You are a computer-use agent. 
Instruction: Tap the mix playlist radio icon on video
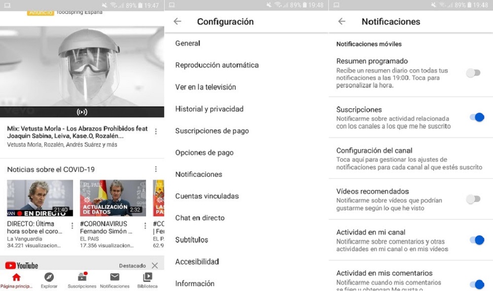(x=82, y=112)
